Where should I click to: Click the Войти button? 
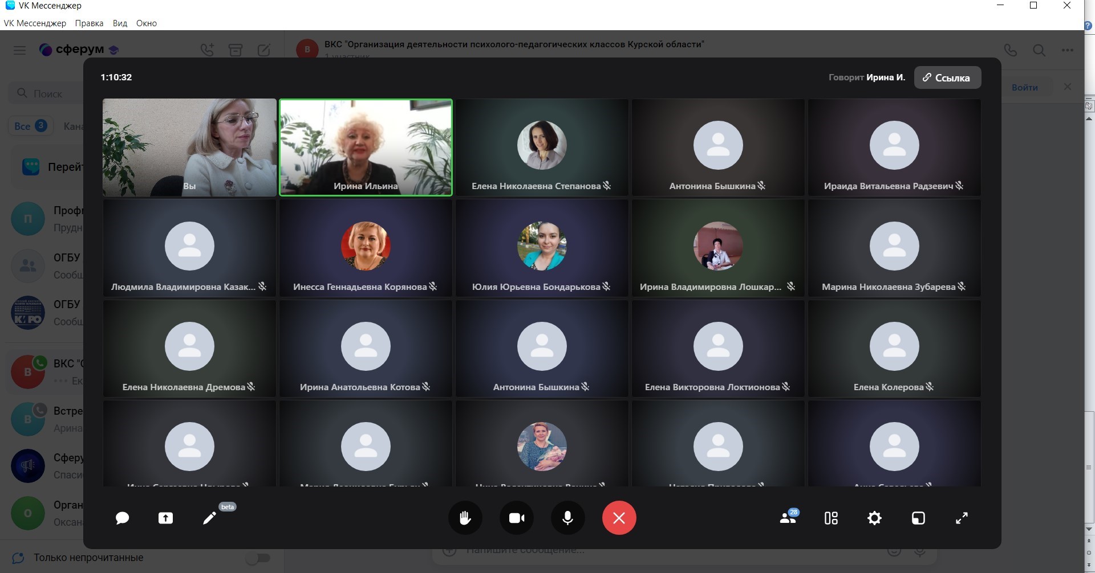pos(1024,87)
